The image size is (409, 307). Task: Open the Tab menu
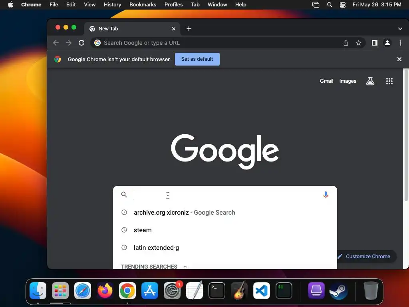[195, 5]
